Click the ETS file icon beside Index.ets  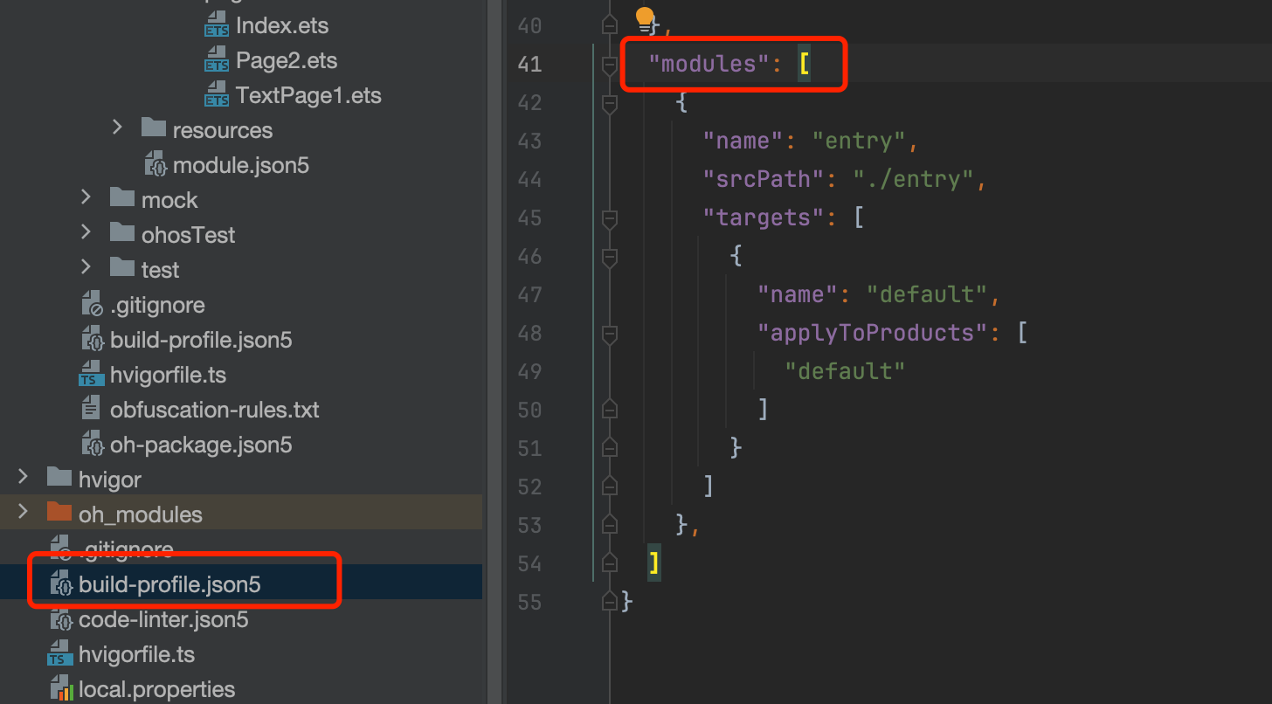pyautogui.click(x=216, y=26)
